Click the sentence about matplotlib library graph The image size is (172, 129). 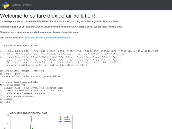click(39, 32)
